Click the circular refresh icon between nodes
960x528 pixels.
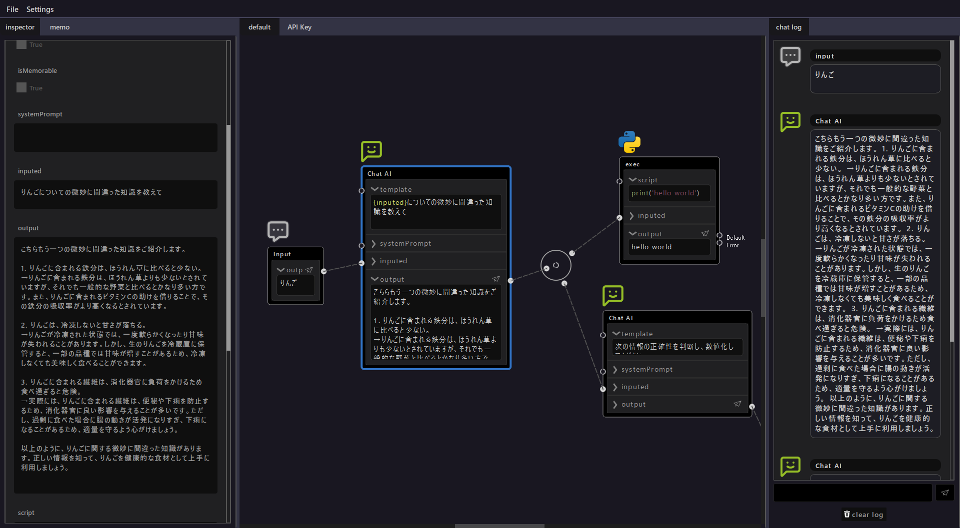555,265
